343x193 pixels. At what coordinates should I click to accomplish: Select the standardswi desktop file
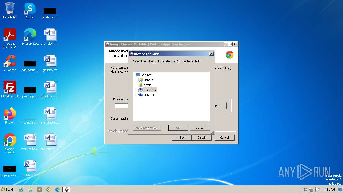coord(50,13)
